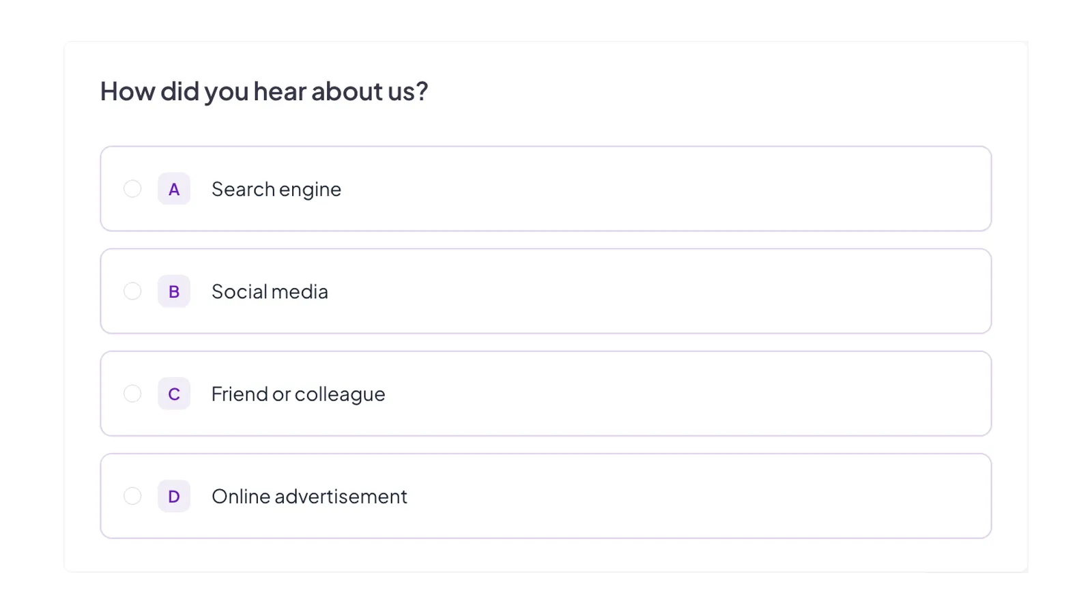1092x614 pixels.
Task: Click the letter B badge
Action: pyautogui.click(x=174, y=291)
